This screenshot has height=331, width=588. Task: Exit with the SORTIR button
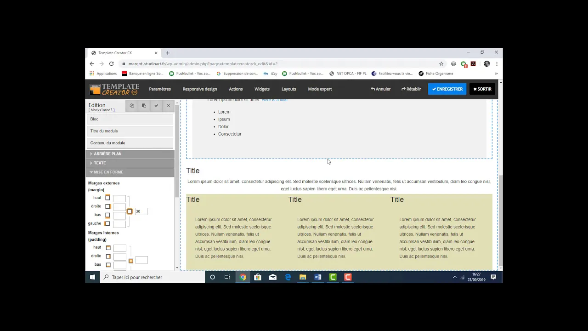click(482, 89)
